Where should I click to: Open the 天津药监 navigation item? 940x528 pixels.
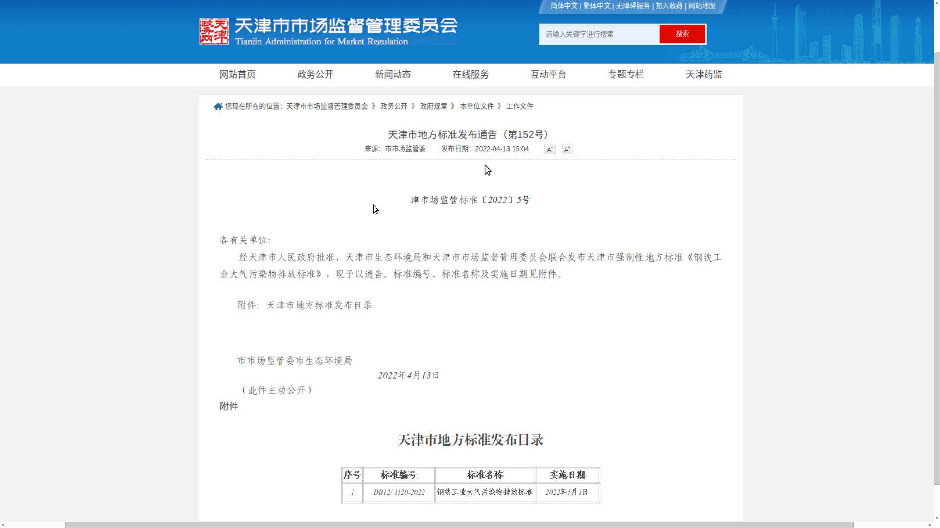[704, 75]
